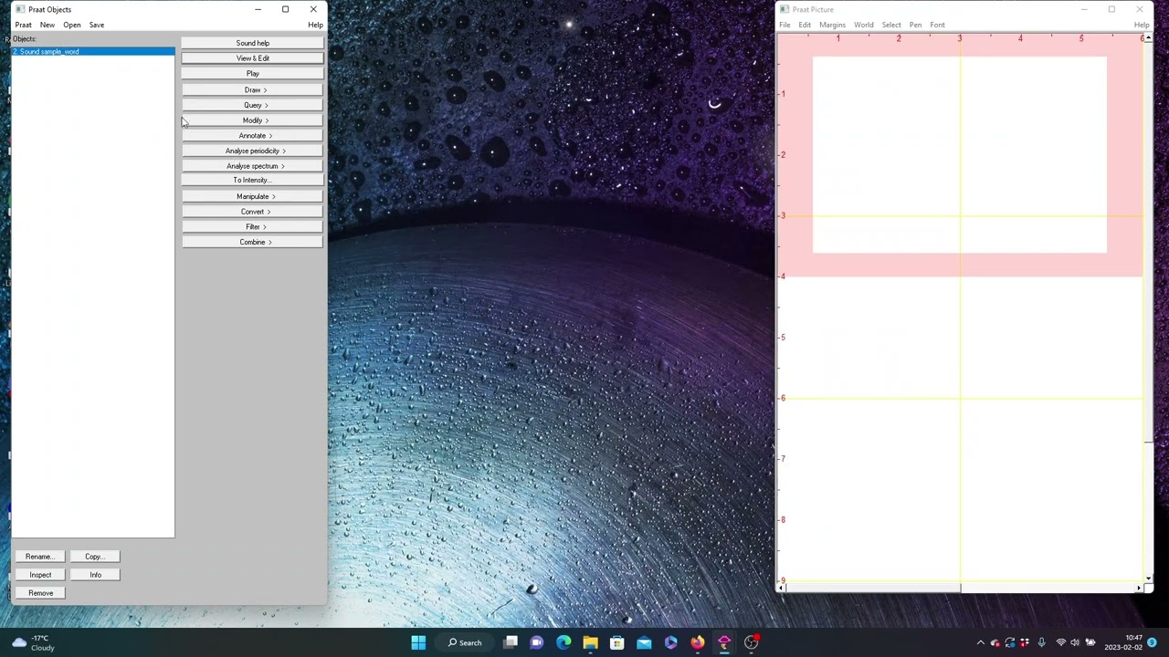Click the volume speaker tray icon
Image resolution: width=1169 pixels, height=657 pixels.
1075,642
